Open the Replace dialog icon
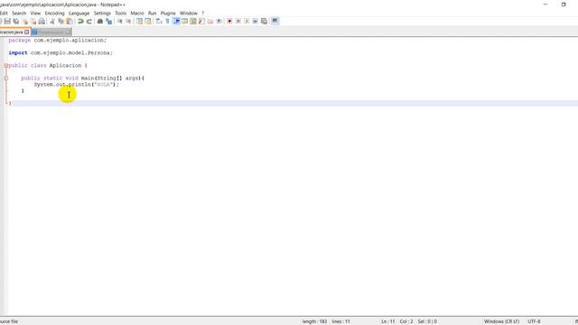 pos(108,22)
